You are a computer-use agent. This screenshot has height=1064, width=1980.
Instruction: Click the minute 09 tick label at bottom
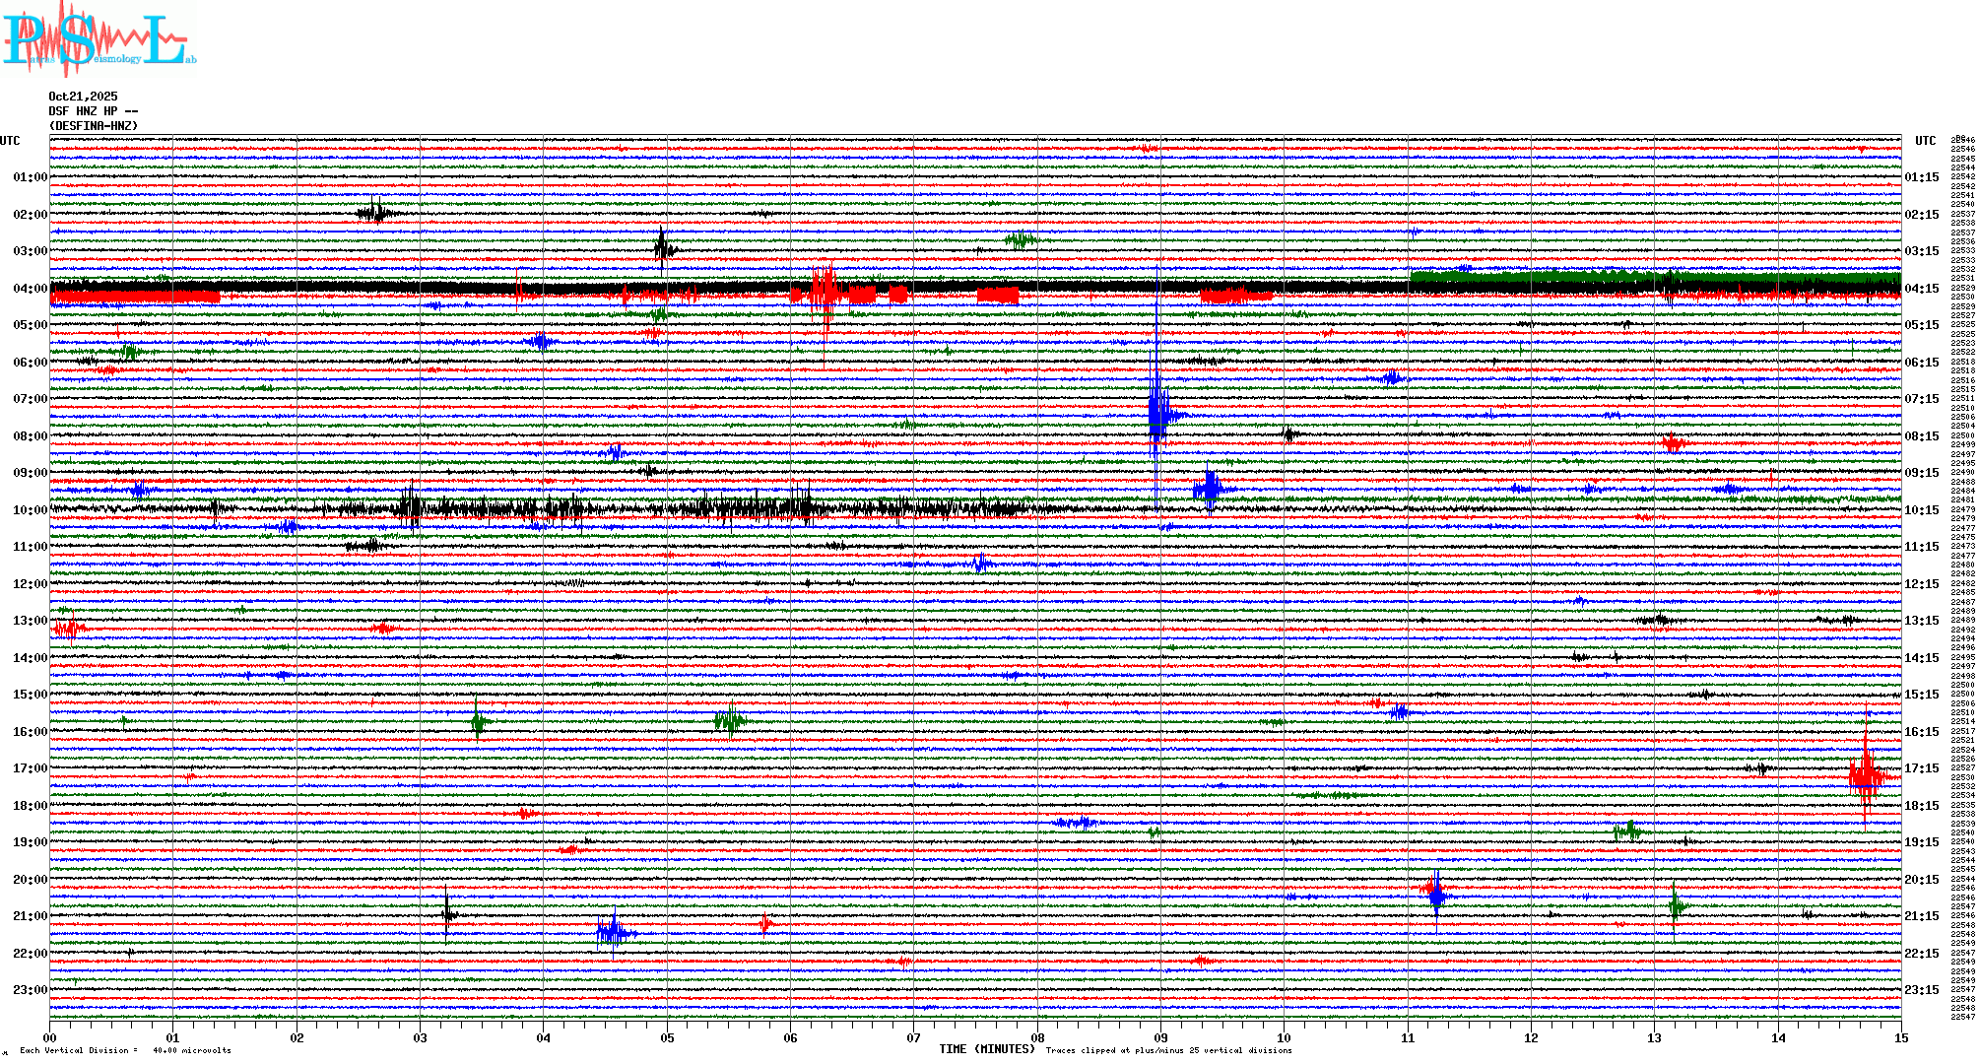[x=1160, y=1037]
